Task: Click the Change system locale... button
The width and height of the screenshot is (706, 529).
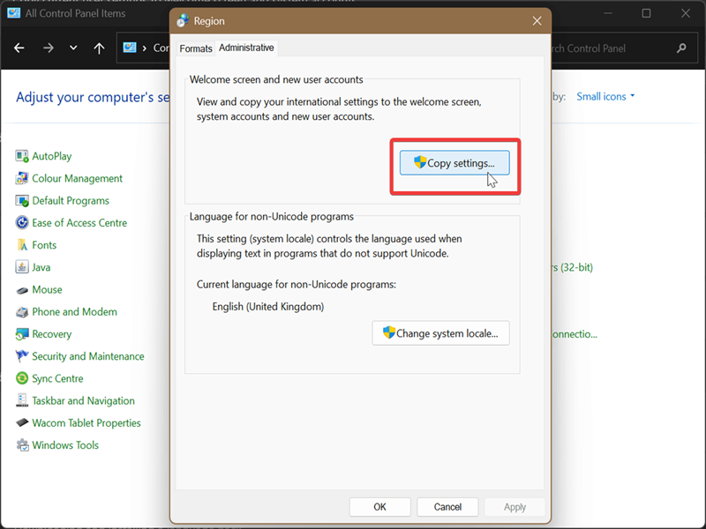Action: pyautogui.click(x=440, y=333)
